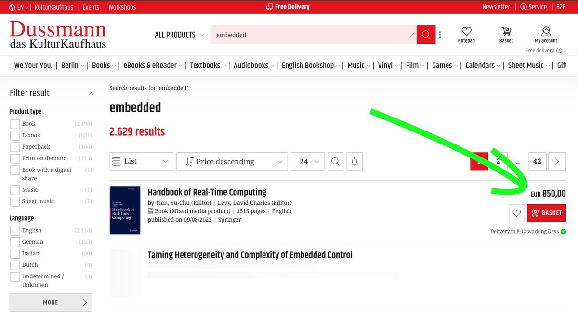Click author Levy, David Charles (Editor)
This screenshot has width=578, height=315.
coord(255,203)
